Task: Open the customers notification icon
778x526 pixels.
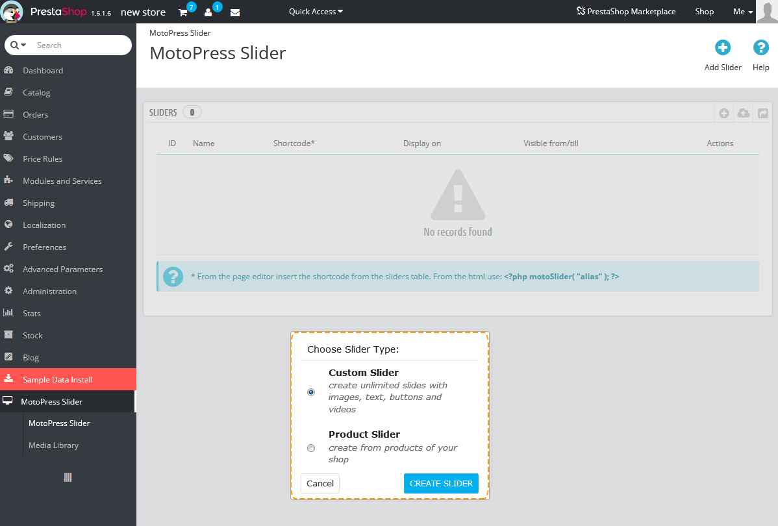Action: [x=208, y=12]
